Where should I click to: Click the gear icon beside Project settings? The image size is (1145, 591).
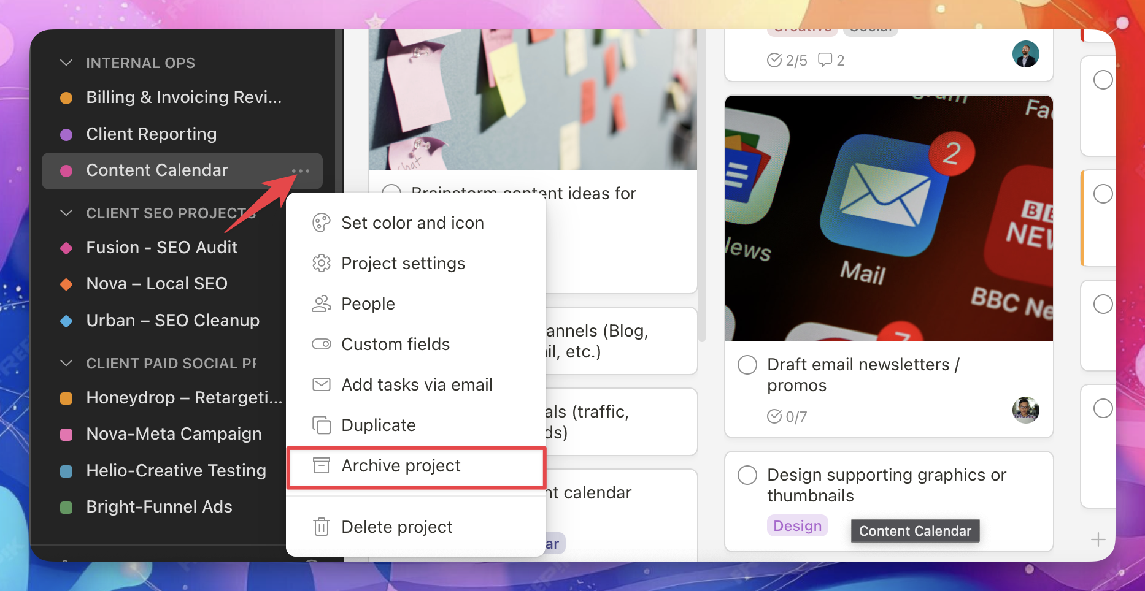(x=322, y=263)
